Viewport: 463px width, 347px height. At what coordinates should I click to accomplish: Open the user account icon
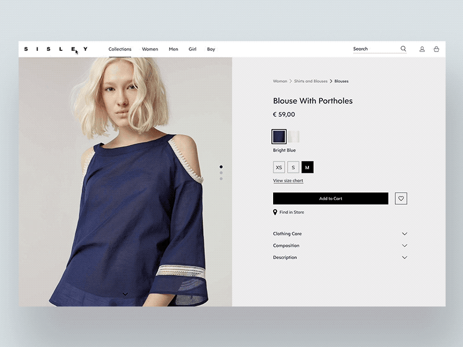point(422,49)
